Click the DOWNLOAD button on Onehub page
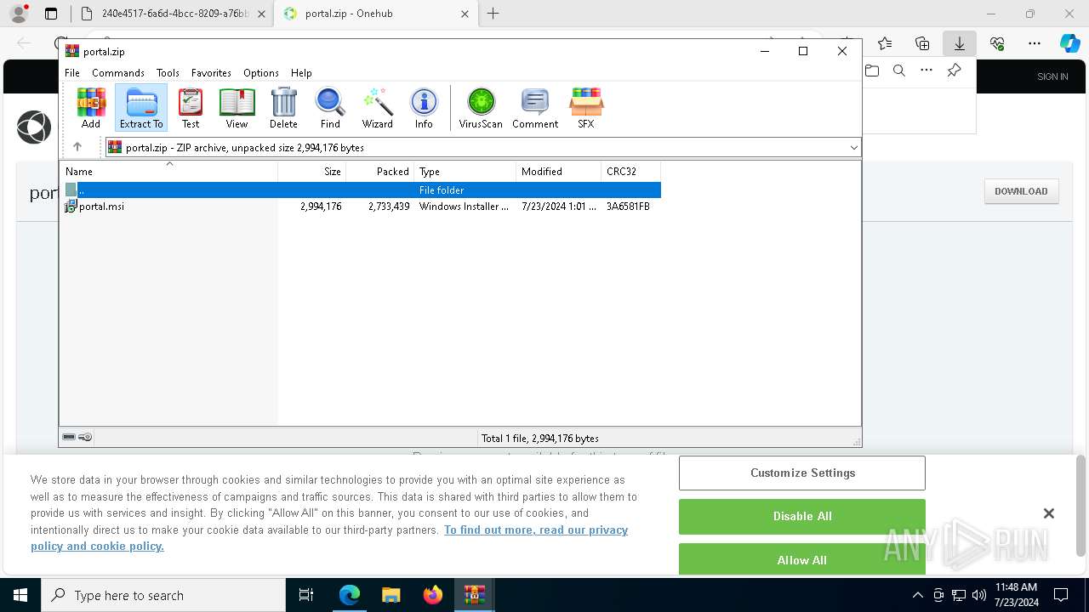 tap(1021, 191)
